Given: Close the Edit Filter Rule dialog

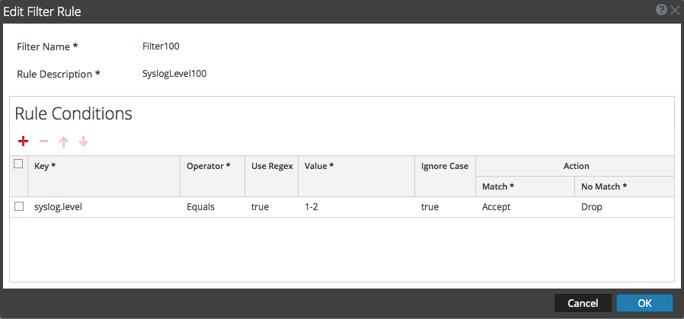Looking at the screenshot, I should point(675,11).
